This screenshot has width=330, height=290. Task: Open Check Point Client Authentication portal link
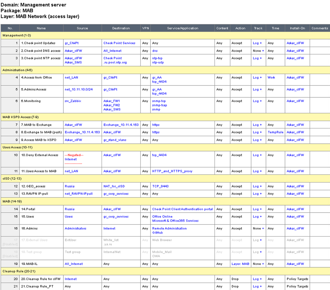(183, 209)
